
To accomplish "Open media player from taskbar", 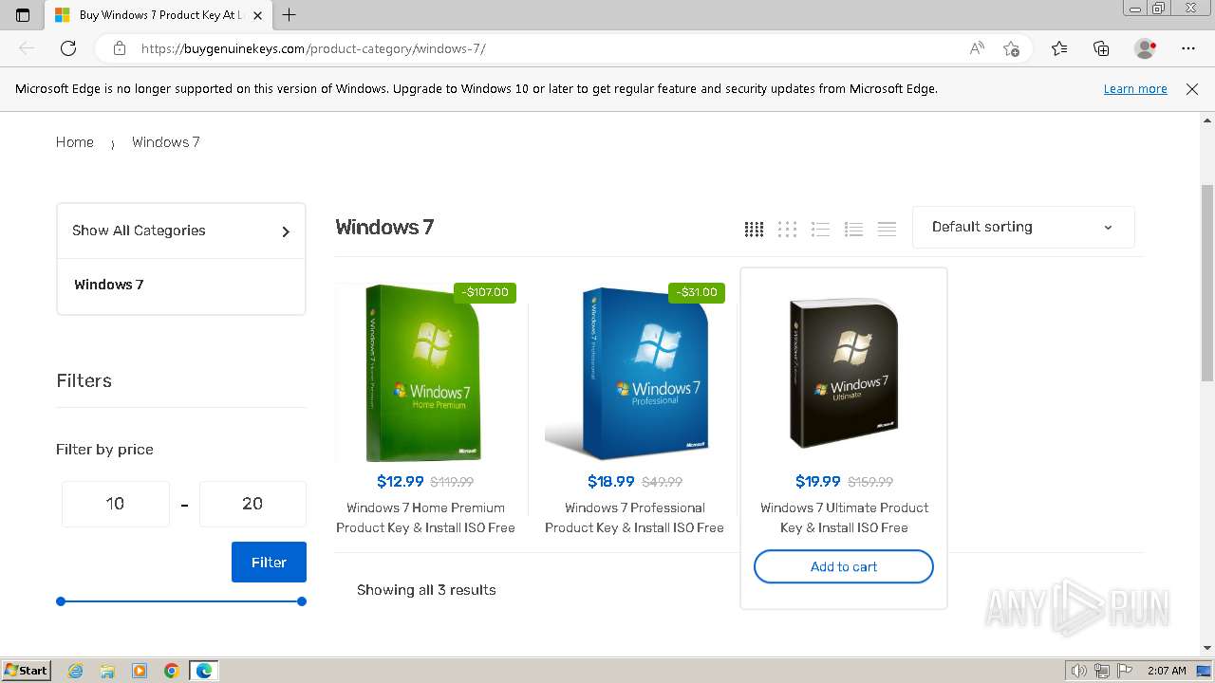I will click(140, 671).
